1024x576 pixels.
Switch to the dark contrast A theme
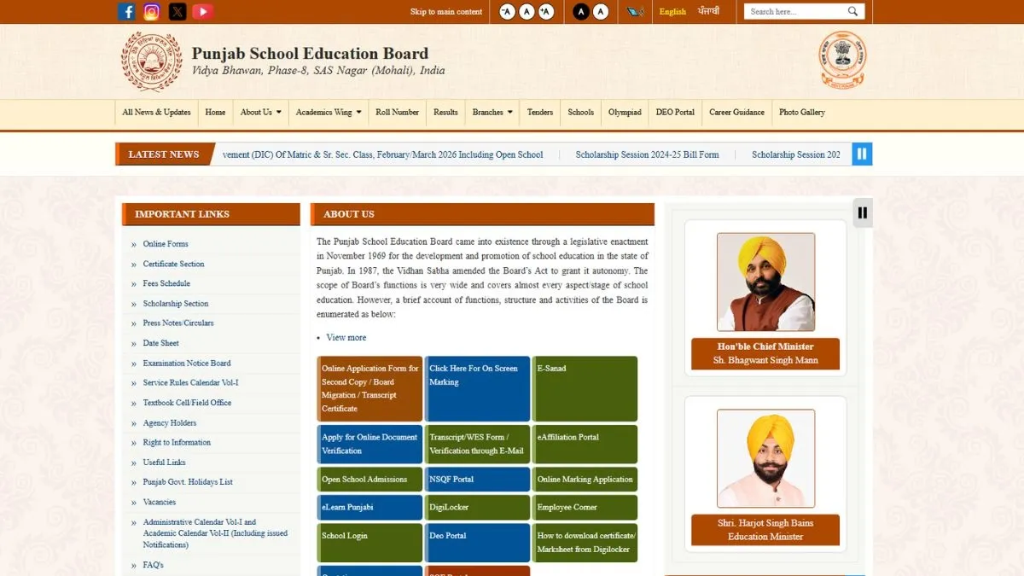[581, 11]
